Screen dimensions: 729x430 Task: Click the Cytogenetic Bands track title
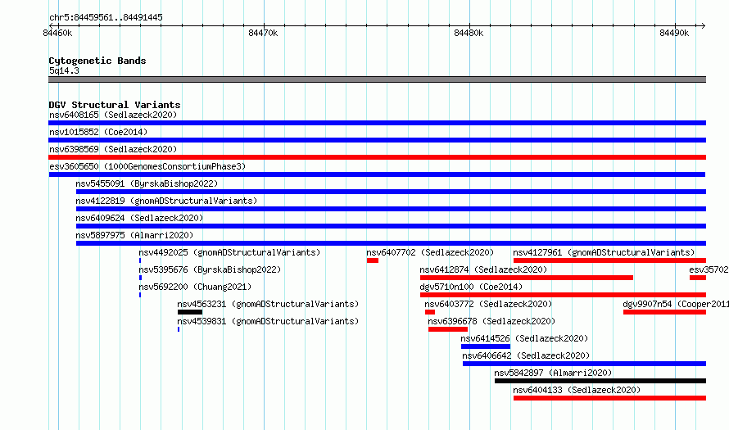97,61
